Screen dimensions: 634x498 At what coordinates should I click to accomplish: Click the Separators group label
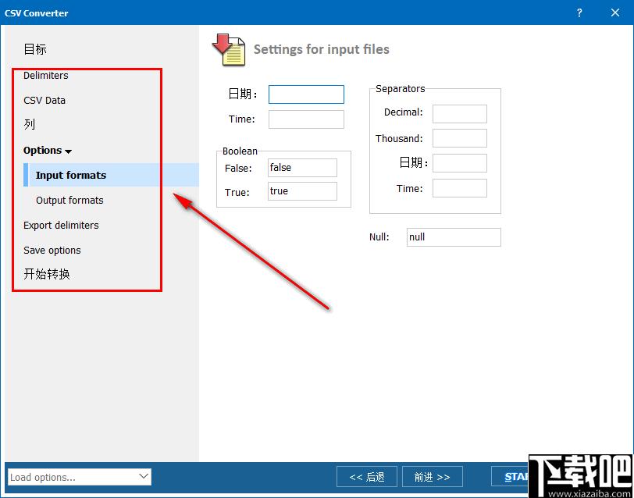[x=401, y=89]
